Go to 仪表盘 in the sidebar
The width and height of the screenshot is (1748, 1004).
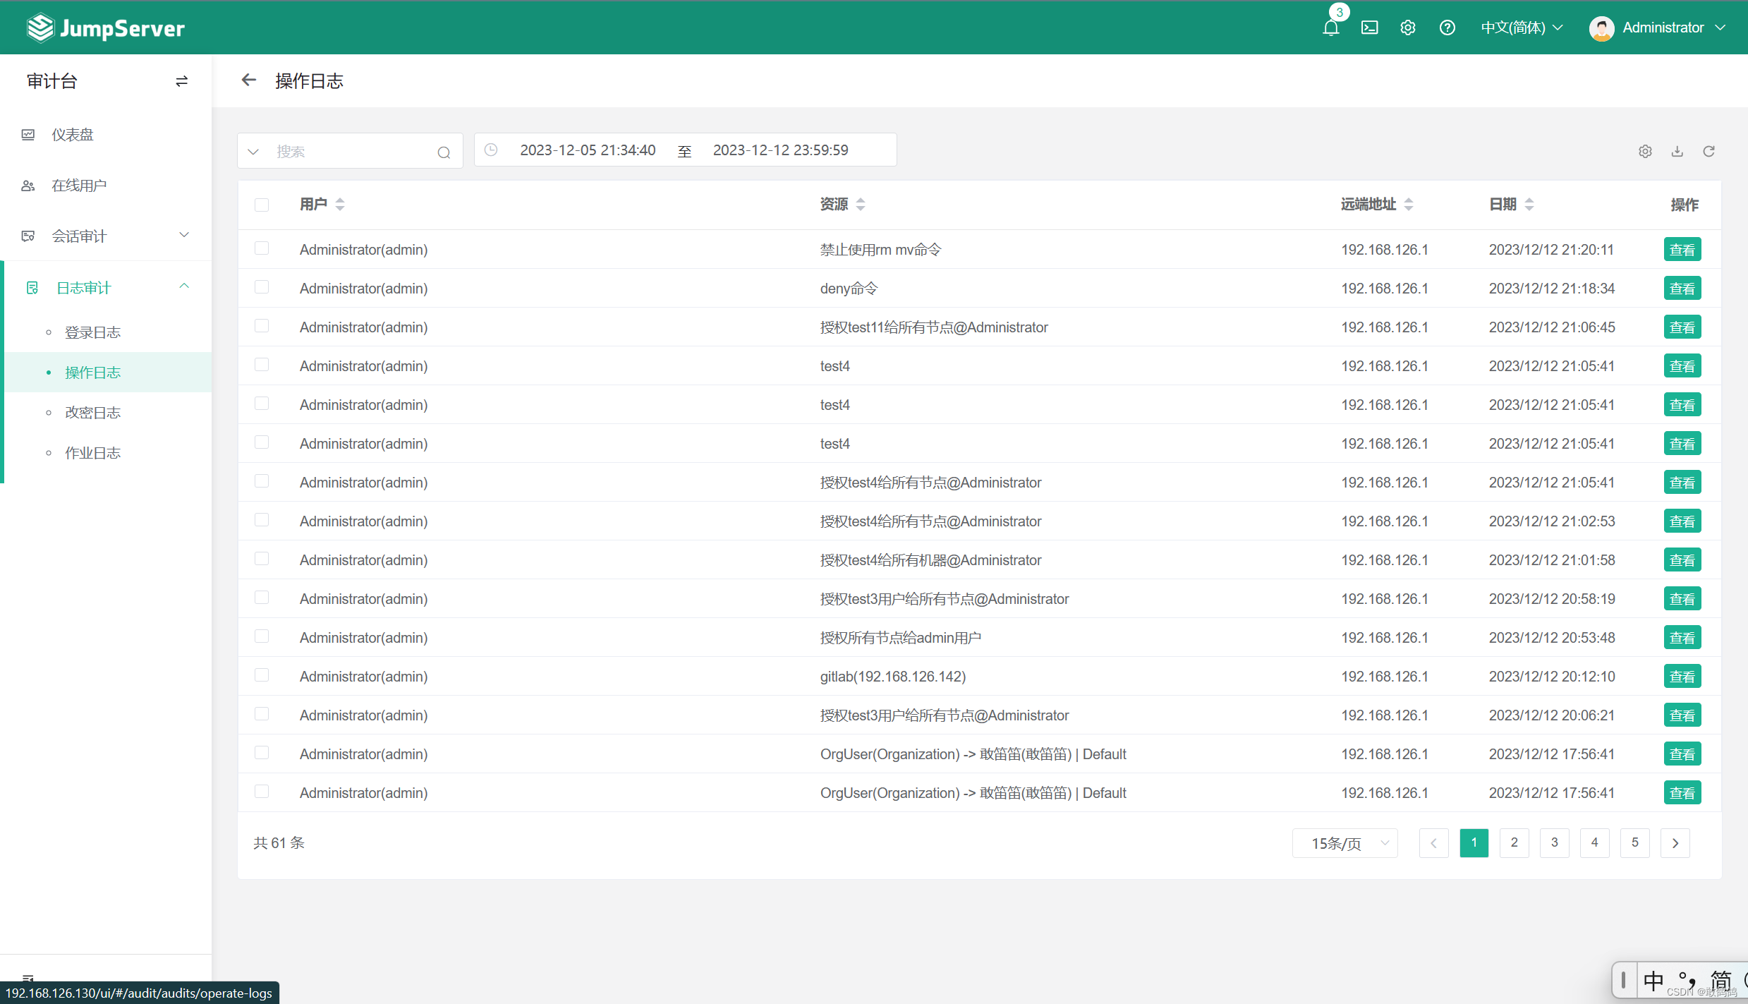click(72, 134)
